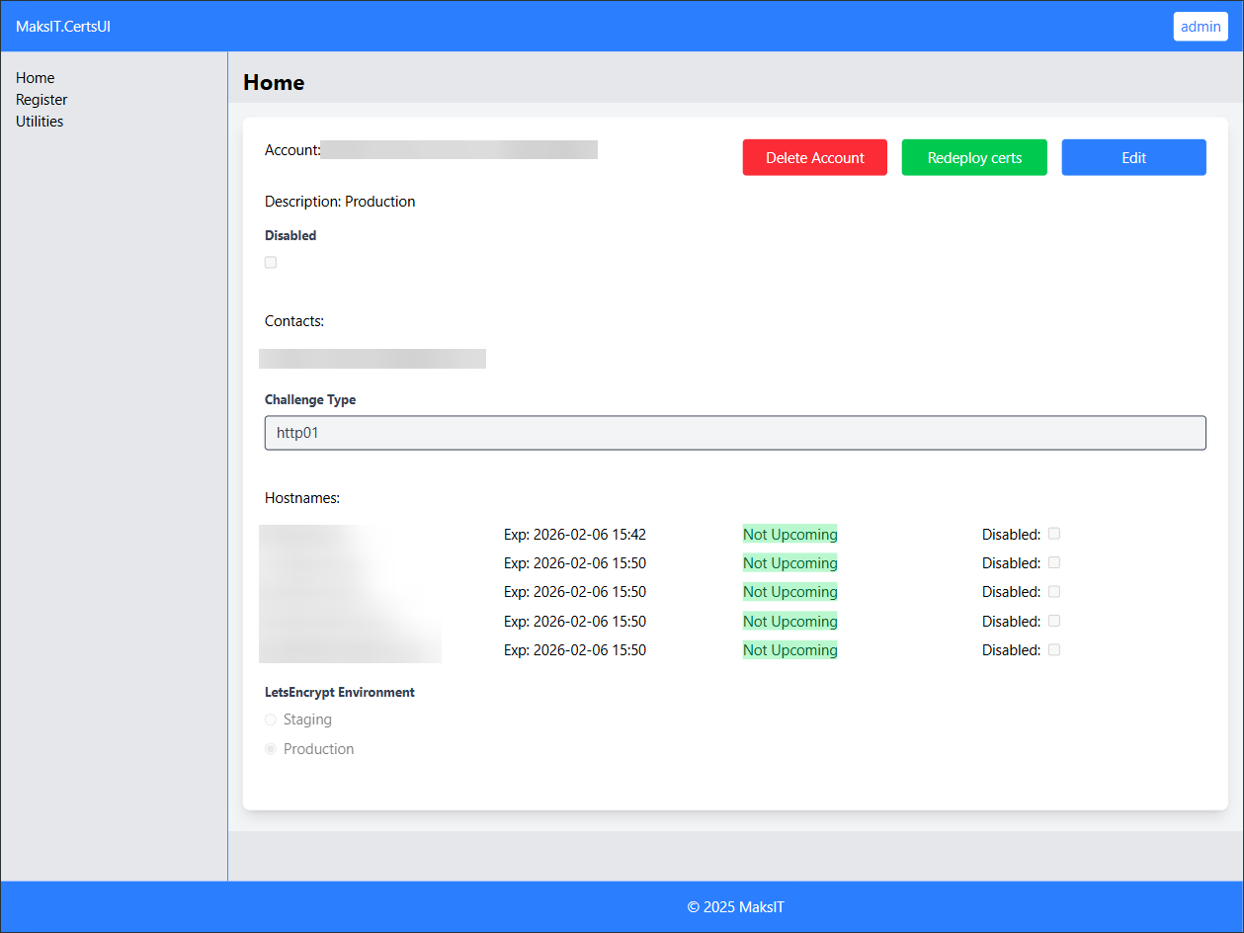Viewport: 1244px width, 933px height.
Task: Click the last hostname's Not Upcoming badge
Action: pyautogui.click(x=789, y=650)
